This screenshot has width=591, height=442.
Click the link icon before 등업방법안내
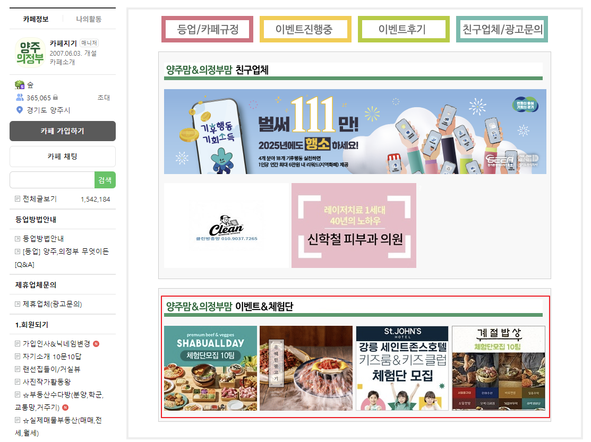tap(18, 239)
